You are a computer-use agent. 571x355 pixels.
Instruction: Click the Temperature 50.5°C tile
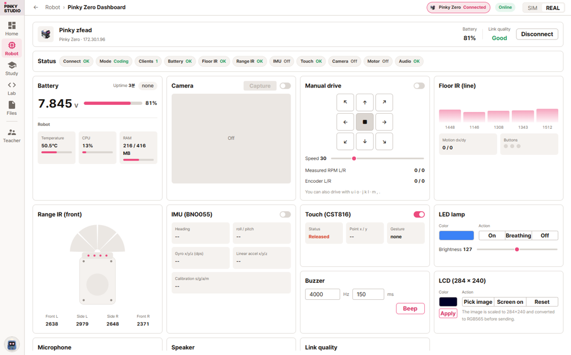tap(56, 148)
